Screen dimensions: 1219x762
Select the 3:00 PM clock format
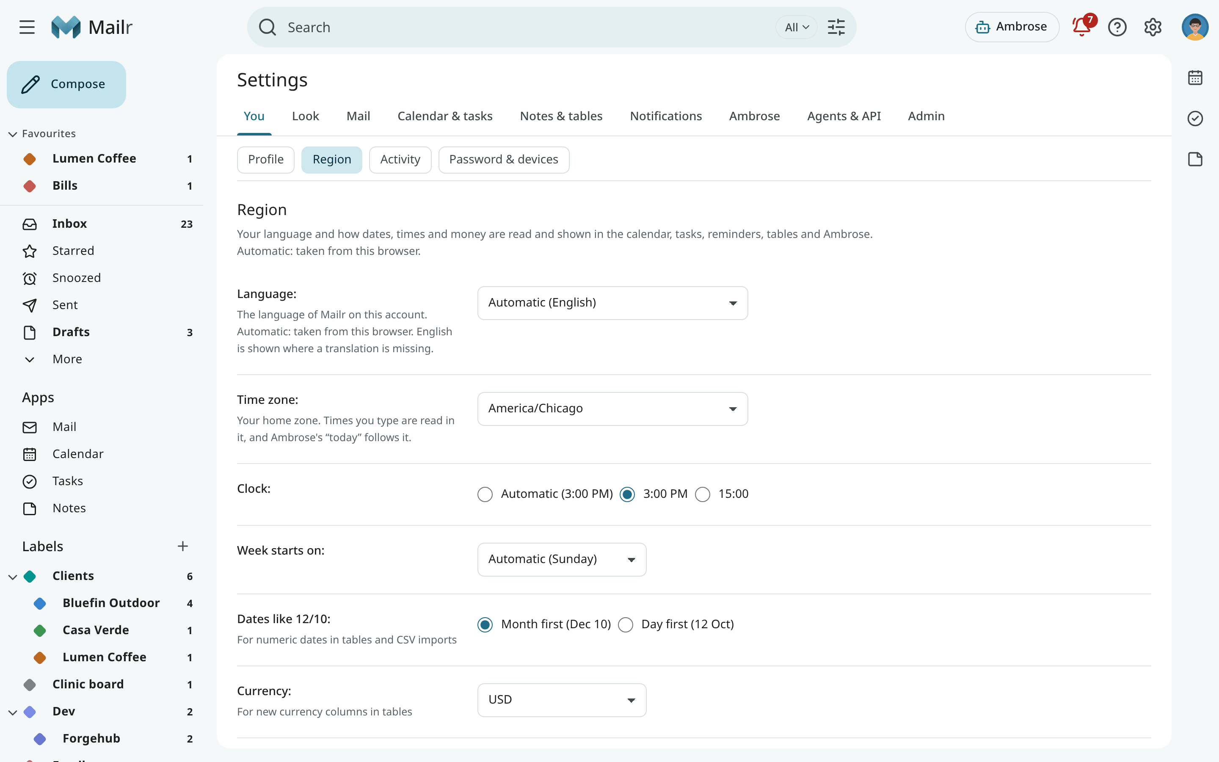pos(627,494)
